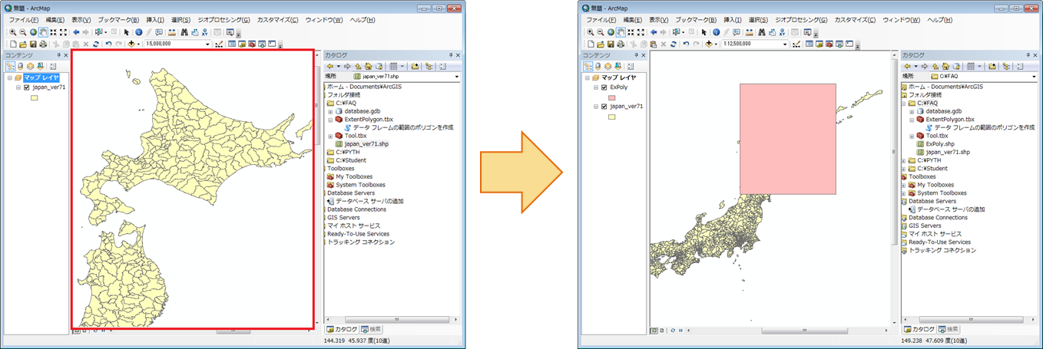Open ブックマーク(B) menu in right window

coord(696,19)
